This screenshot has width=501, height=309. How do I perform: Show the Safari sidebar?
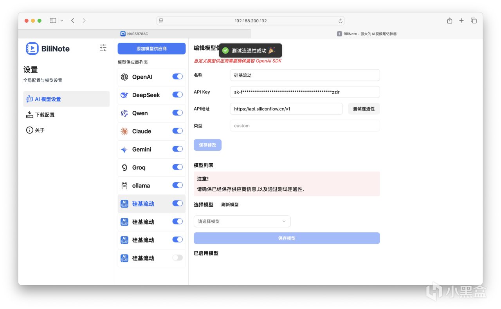coord(53,21)
